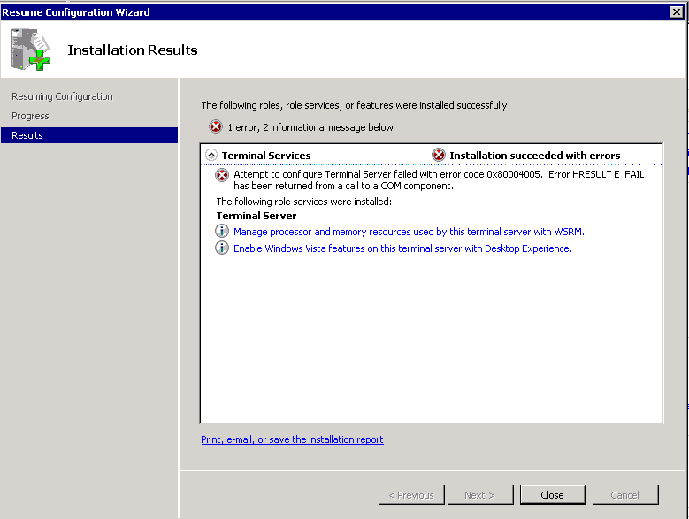Click the 'Installation Results' page heading
This screenshot has height=519, width=689.
tap(133, 50)
